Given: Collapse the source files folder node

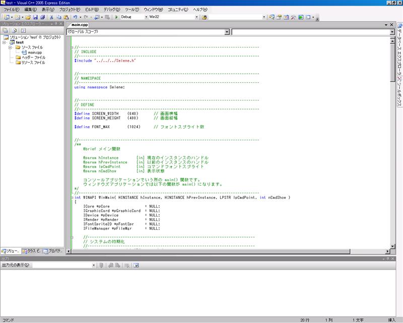Looking at the screenshot, I should pyautogui.click(x=10, y=47).
